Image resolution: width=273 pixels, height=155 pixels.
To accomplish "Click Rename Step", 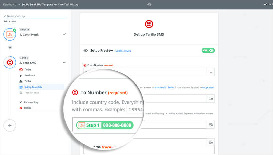I will [31, 102].
